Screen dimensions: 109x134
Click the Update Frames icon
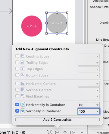click(49, 132)
